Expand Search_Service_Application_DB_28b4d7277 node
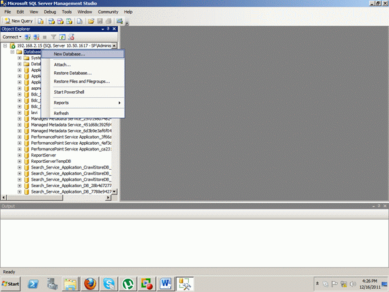This screenshot has width=389, height=292. [x=19, y=186]
